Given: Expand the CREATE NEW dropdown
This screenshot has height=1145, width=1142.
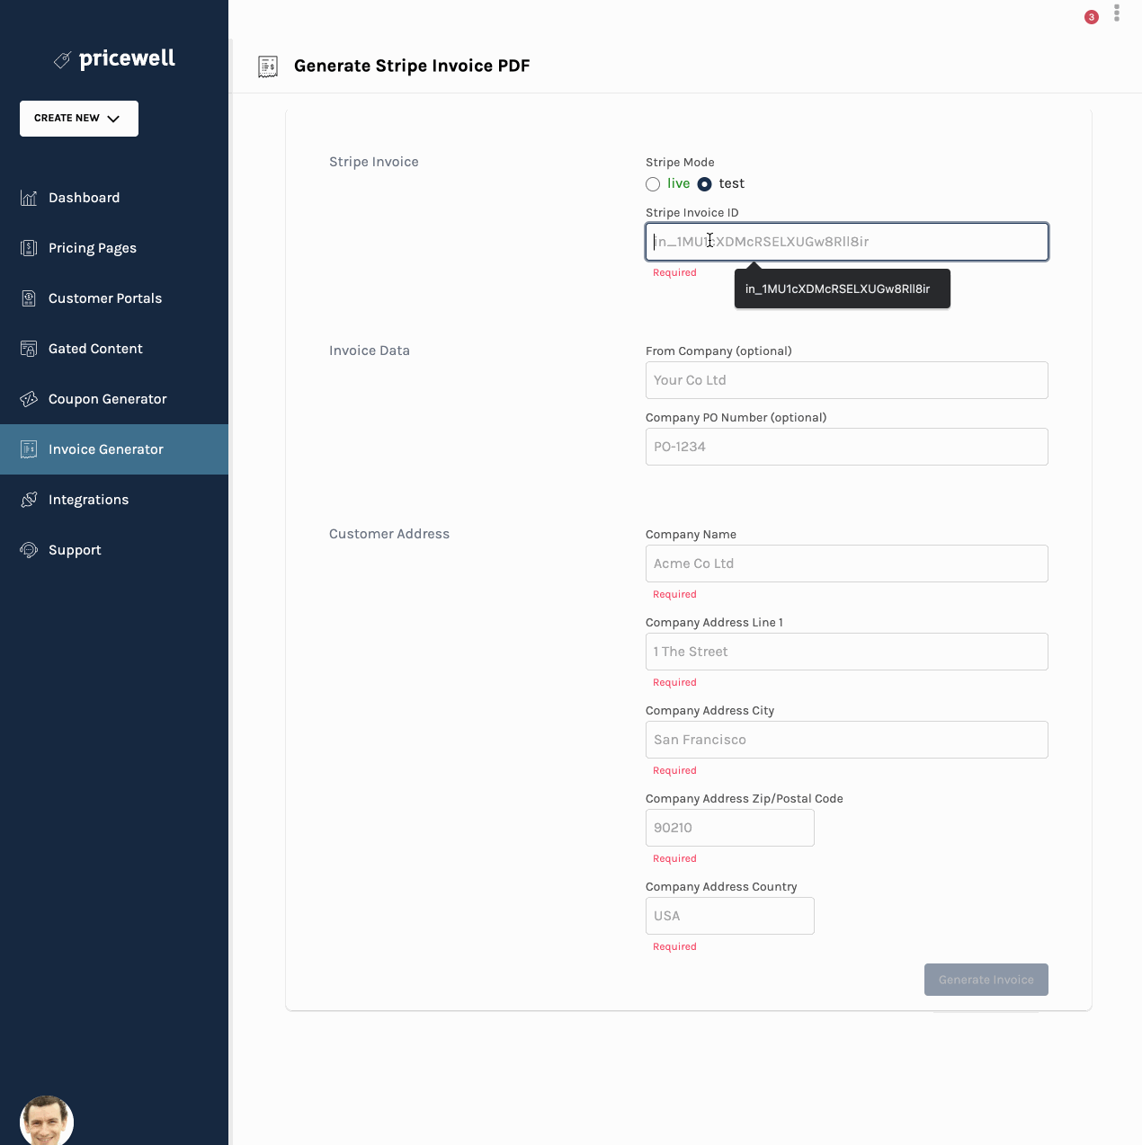Looking at the screenshot, I should 78,118.
